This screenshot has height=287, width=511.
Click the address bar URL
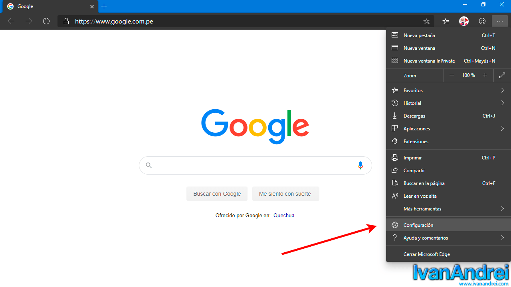pyautogui.click(x=114, y=22)
